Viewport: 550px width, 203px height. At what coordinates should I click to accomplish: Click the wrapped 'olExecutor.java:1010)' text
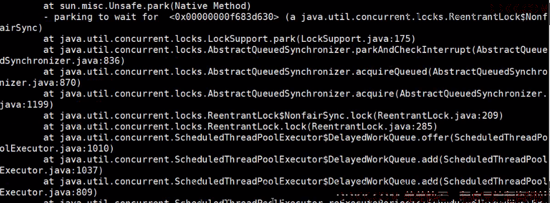(57, 149)
